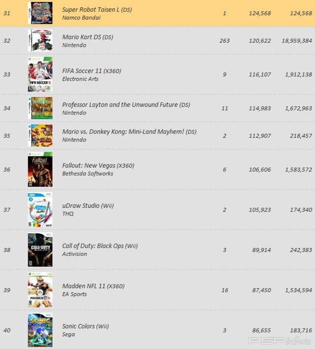Select the FIFA Soccer 11 cover image
The image size is (315, 349).
pos(40,74)
